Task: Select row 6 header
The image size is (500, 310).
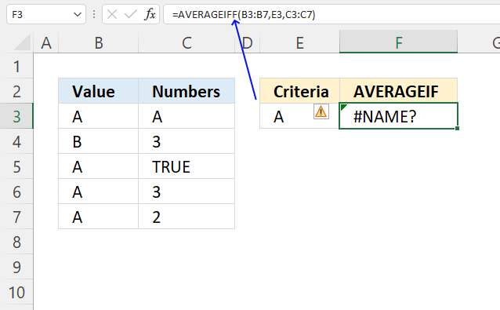Action: tap(16, 191)
